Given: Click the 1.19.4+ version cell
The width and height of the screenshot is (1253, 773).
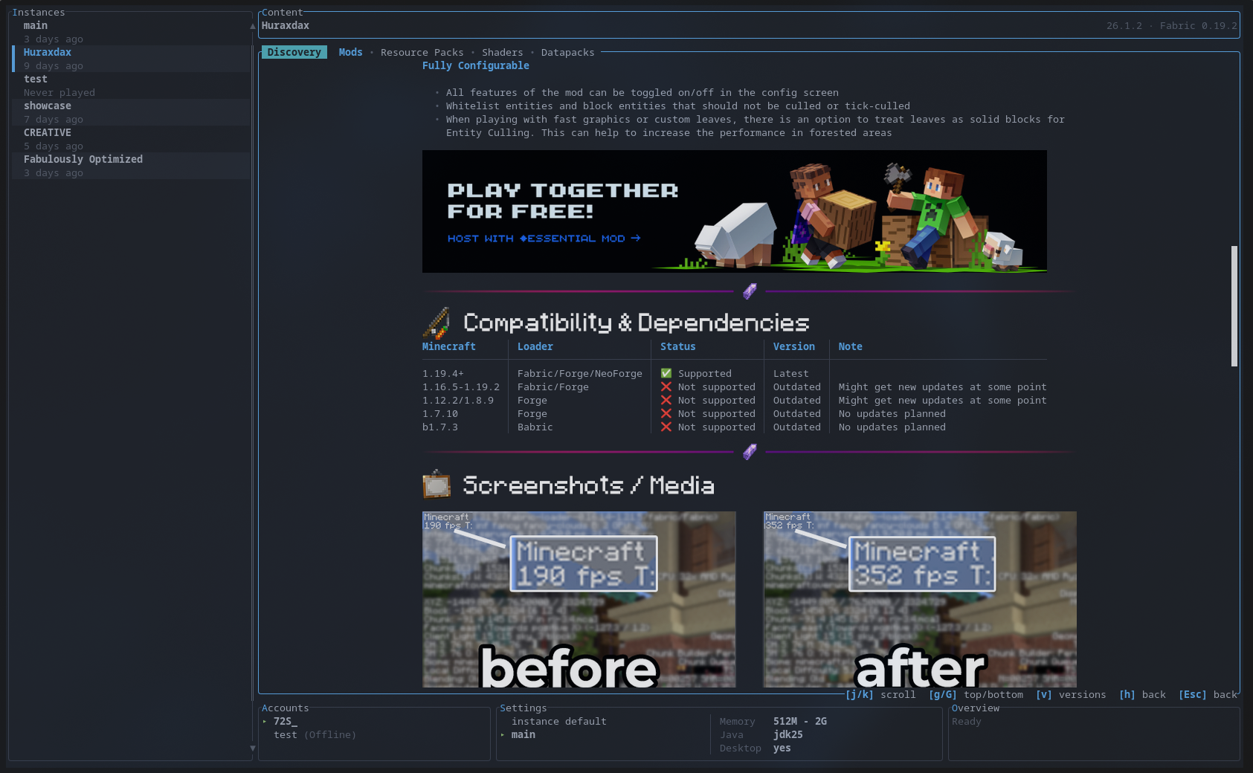Looking at the screenshot, I should 443,373.
